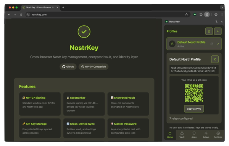Screen dimensions: 229x146
Task: Click Copy as PNG button
Action: click(194, 109)
